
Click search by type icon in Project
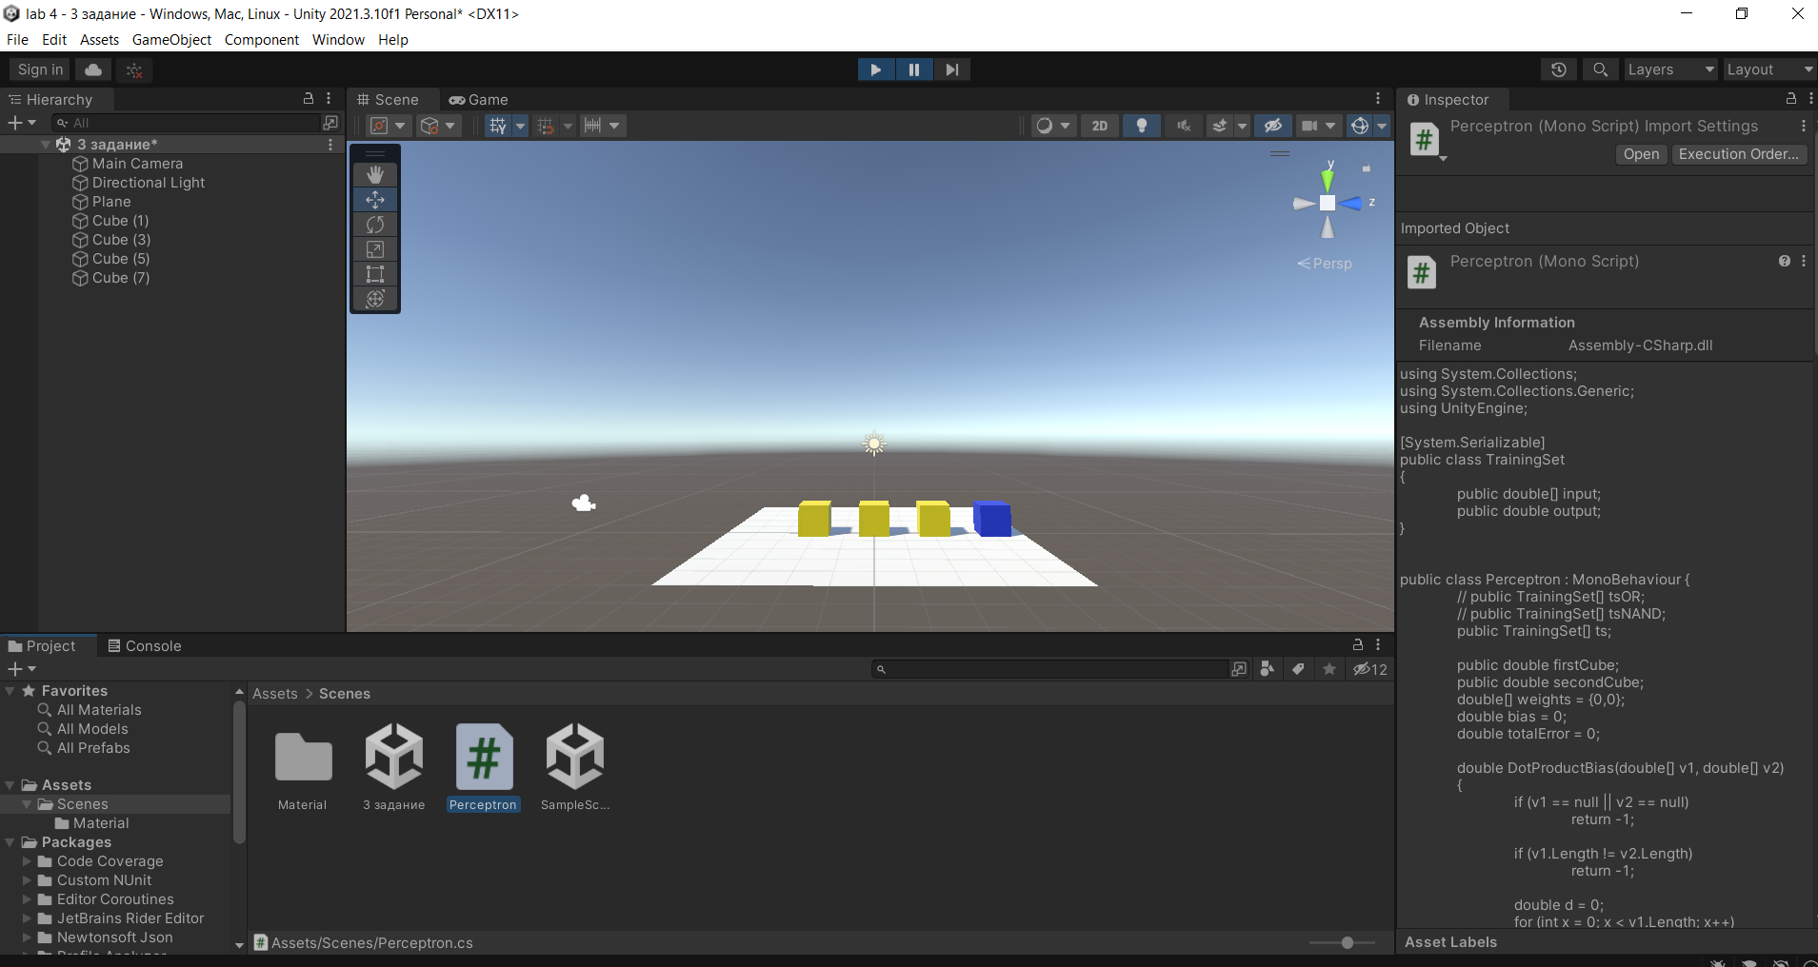coord(1267,669)
